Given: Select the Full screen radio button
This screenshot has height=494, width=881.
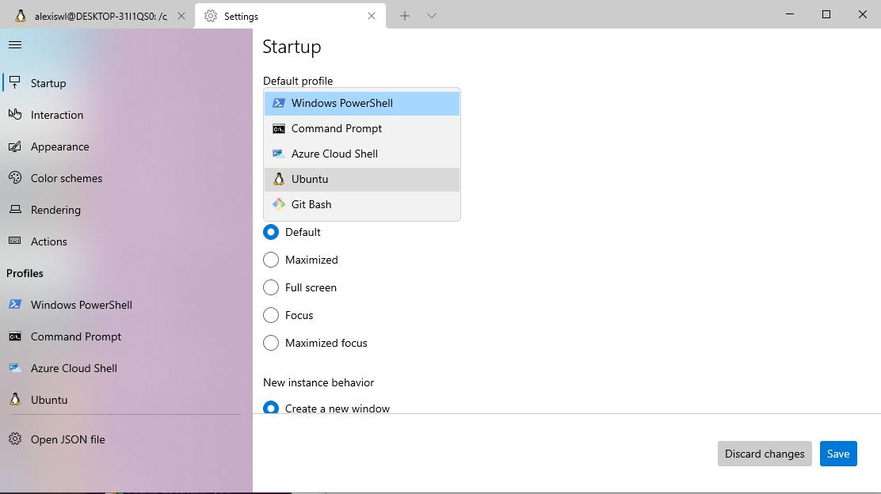Looking at the screenshot, I should coord(271,287).
